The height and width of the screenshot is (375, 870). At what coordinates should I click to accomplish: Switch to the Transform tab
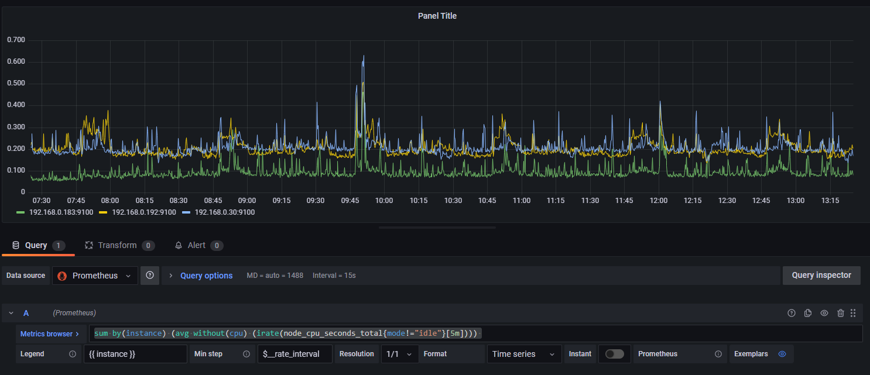pyautogui.click(x=117, y=245)
